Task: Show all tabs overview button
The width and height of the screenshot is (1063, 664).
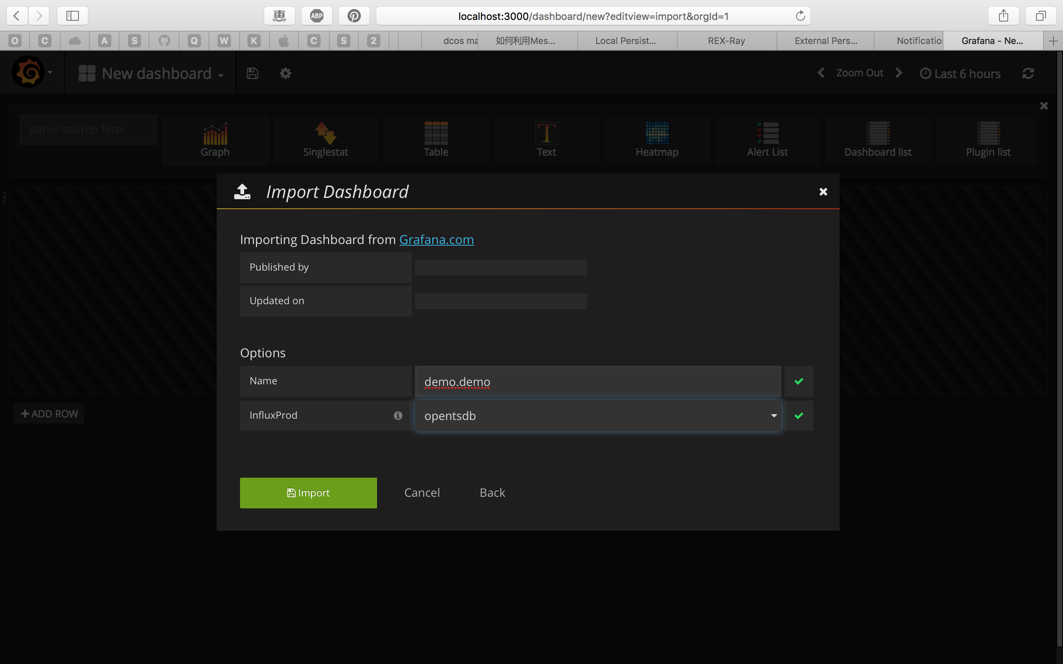Action: pyautogui.click(x=1041, y=16)
